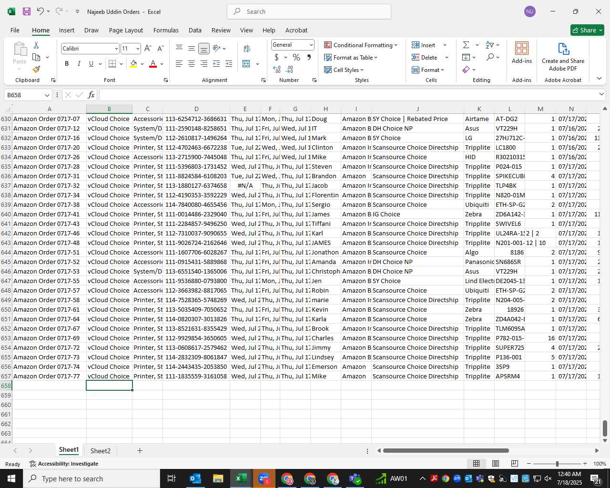
Task: Click the Share button
Action: pyautogui.click(x=587, y=30)
